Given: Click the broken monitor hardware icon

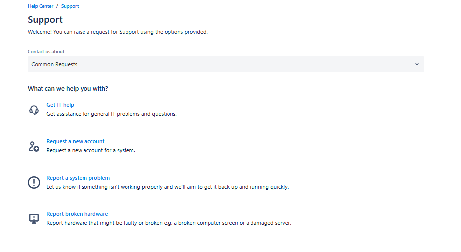Looking at the screenshot, I should pos(34,219).
